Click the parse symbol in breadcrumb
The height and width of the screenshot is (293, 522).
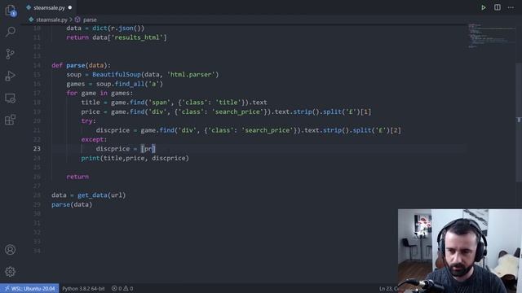coord(90,20)
